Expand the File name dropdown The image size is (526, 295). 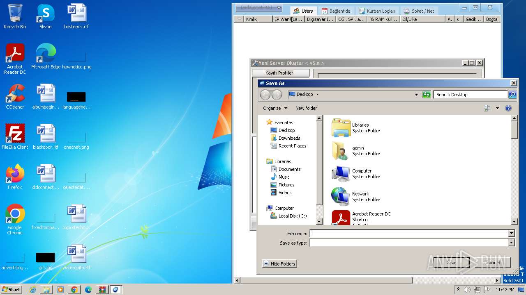point(512,233)
